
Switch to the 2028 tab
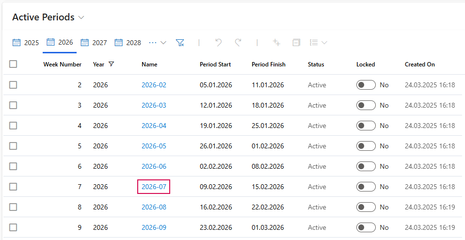(x=128, y=43)
